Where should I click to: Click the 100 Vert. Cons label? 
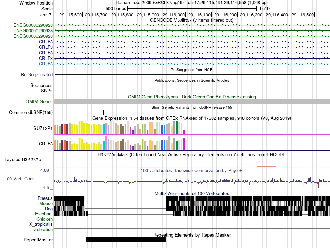click(x=19, y=179)
